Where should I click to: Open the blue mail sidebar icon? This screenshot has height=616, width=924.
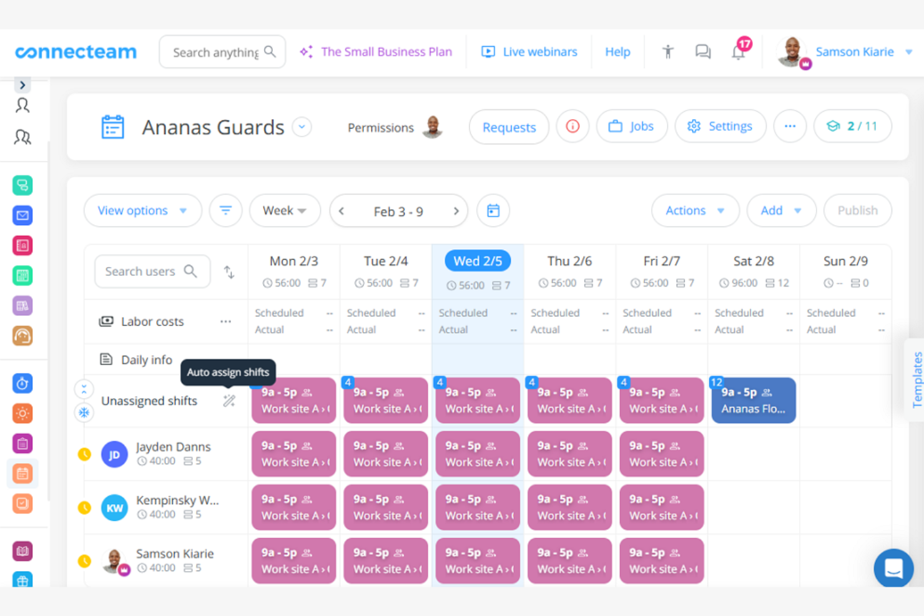22,215
